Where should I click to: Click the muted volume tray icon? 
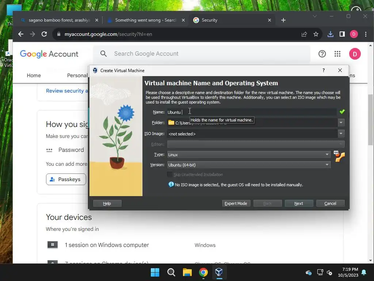tap(329, 272)
